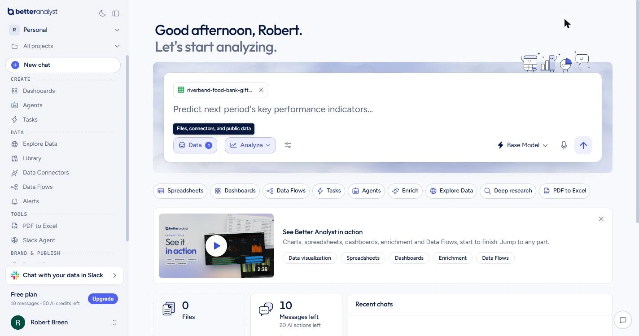Click the Upgrade button

point(103,299)
